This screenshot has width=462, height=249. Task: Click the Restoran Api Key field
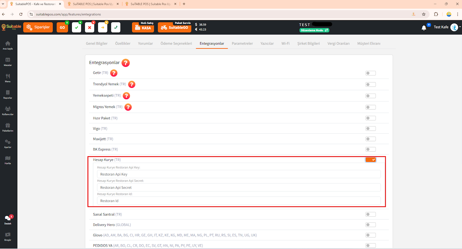(x=239, y=174)
